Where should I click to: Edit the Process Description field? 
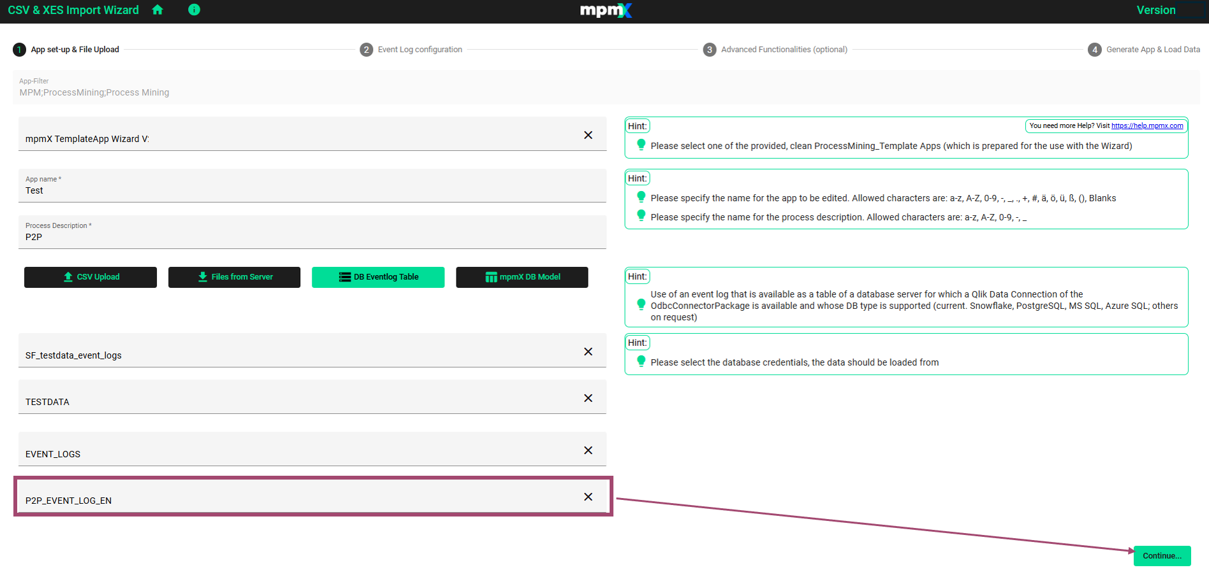(x=312, y=232)
